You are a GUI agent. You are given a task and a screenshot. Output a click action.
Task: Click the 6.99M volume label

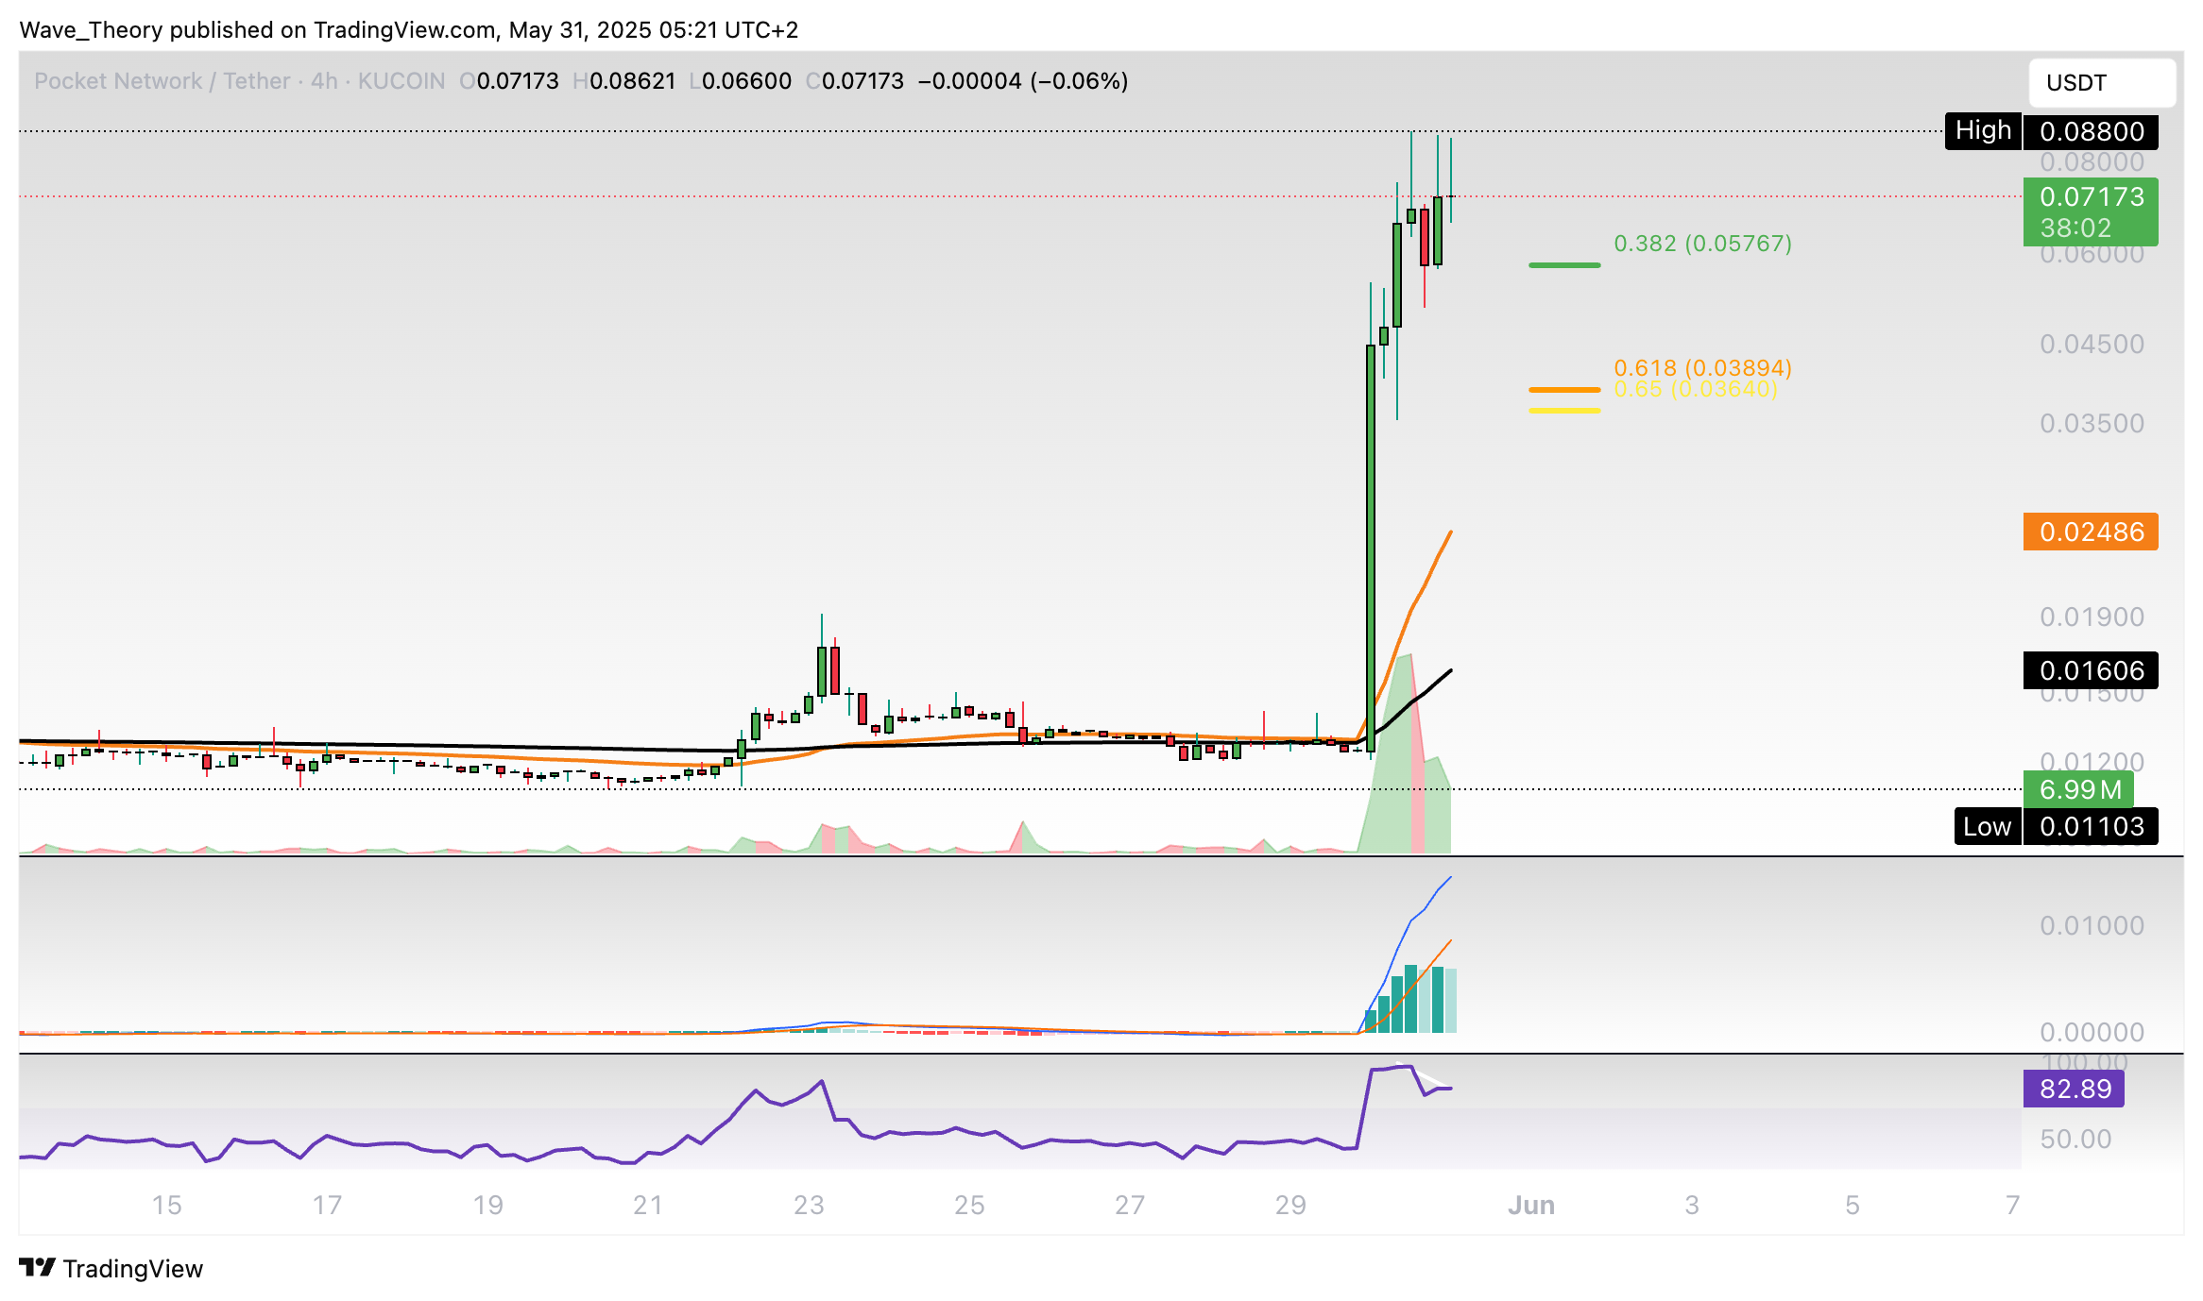[x=2078, y=789]
